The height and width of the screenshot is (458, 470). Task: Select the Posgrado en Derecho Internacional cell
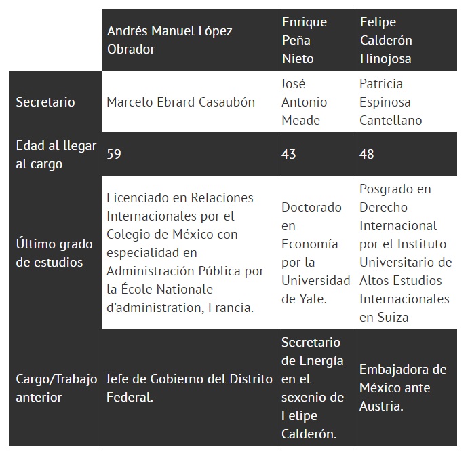coord(406,252)
